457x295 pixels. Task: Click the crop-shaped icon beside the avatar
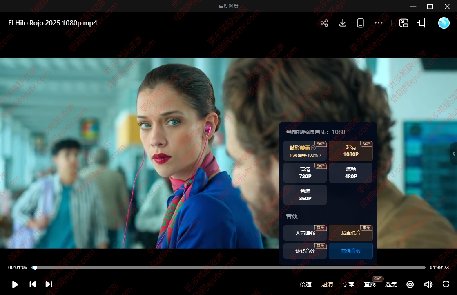click(x=422, y=23)
